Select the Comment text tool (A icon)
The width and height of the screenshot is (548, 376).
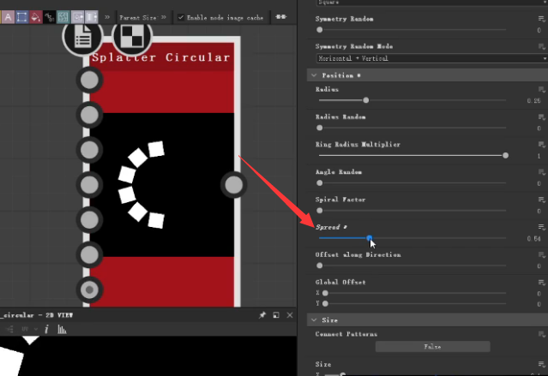click(x=8, y=17)
